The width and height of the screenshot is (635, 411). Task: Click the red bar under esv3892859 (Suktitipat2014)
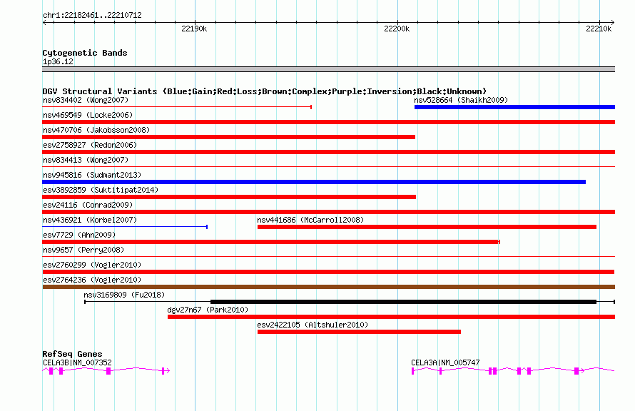pos(229,197)
